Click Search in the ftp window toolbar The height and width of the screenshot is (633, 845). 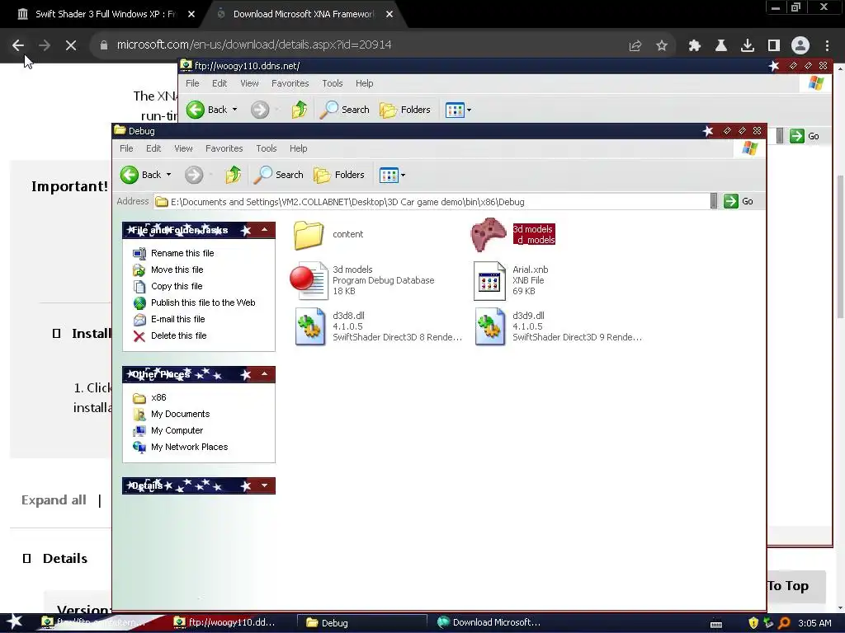[x=344, y=110]
